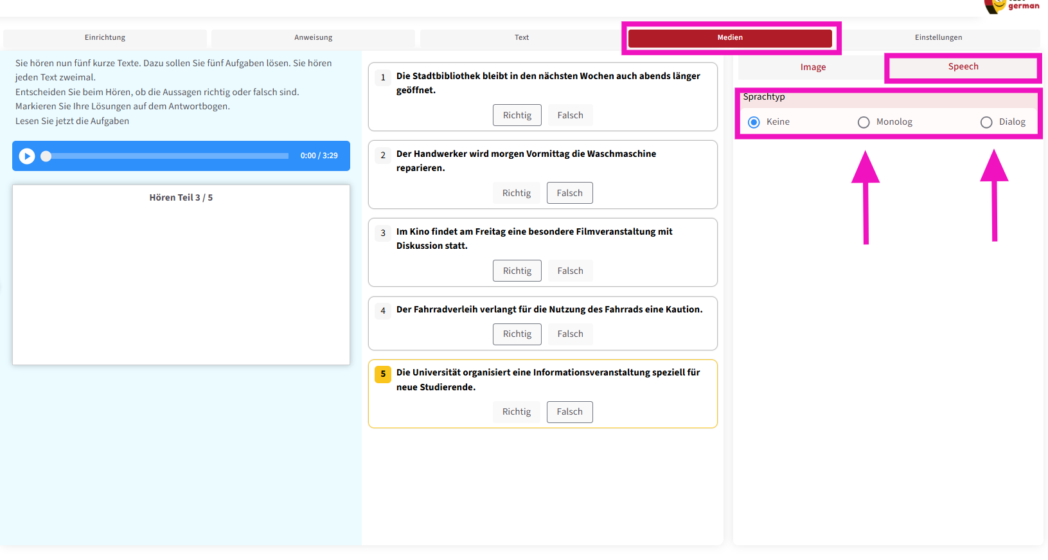Mark question 1 as Falsch
The height and width of the screenshot is (560, 1048).
click(570, 116)
